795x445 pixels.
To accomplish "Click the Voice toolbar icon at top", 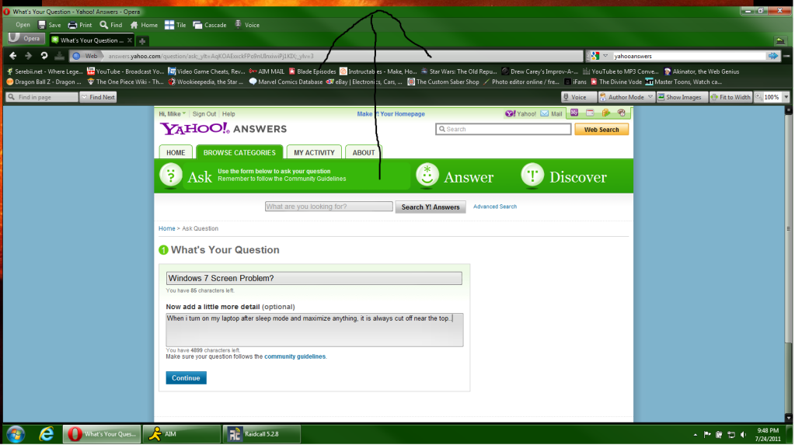I will point(247,25).
